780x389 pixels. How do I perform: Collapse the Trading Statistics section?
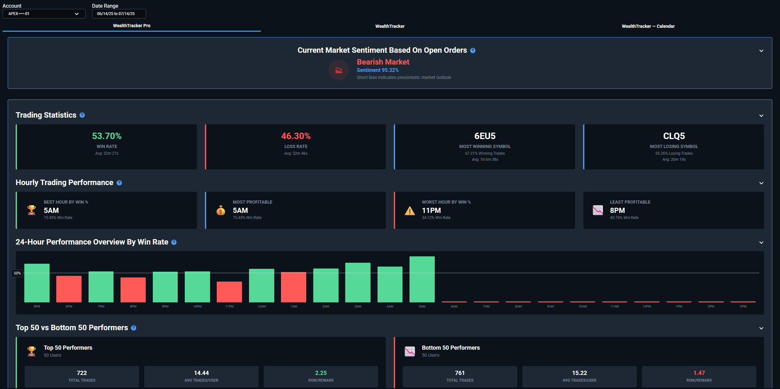[x=761, y=116]
